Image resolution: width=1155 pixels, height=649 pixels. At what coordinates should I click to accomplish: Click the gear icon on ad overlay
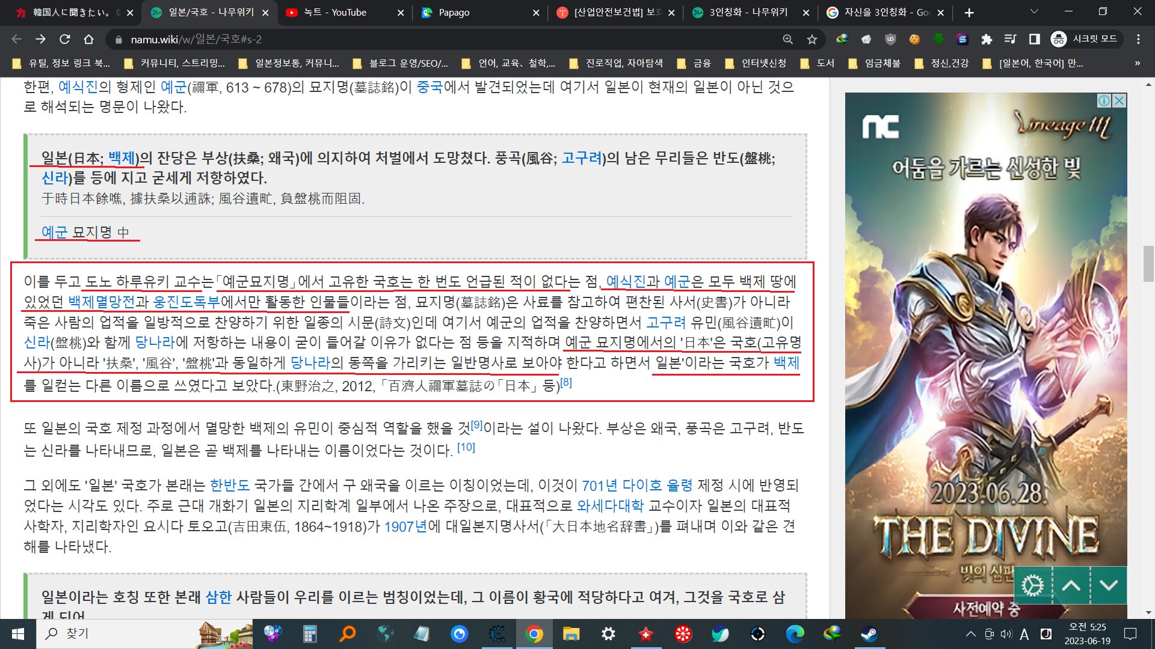tap(1033, 585)
